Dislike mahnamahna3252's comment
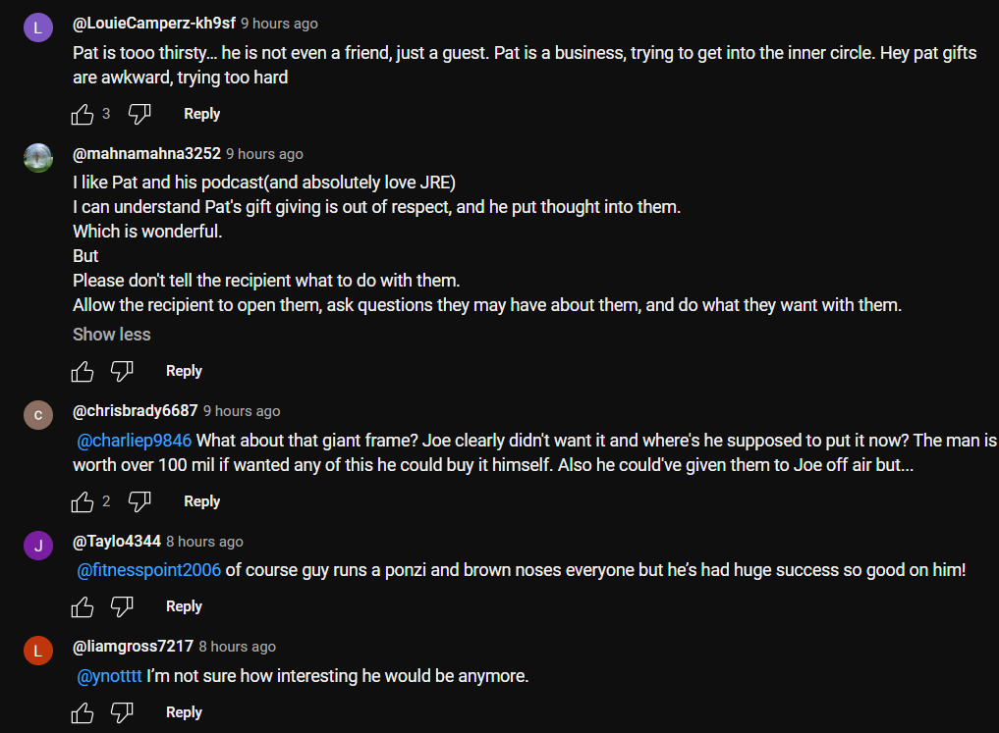Viewport: 999px width, 733px height. [x=122, y=372]
